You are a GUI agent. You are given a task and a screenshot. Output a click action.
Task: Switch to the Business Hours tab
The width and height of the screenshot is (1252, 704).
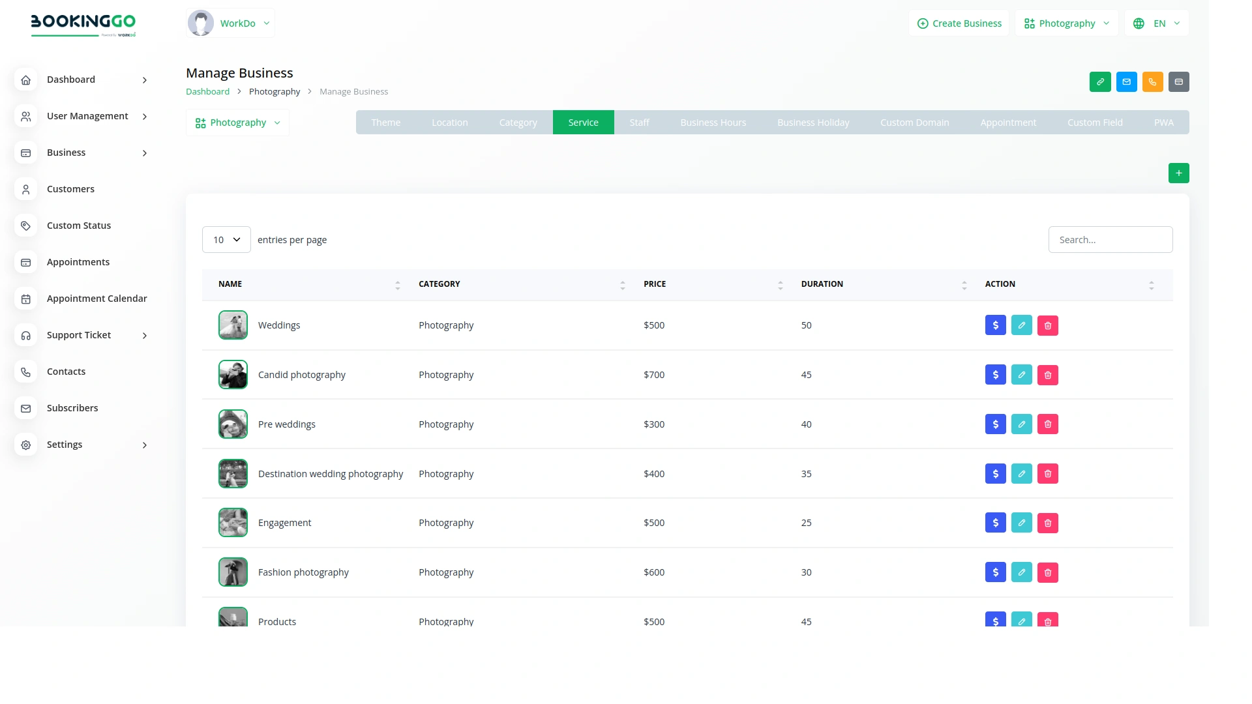tap(713, 122)
